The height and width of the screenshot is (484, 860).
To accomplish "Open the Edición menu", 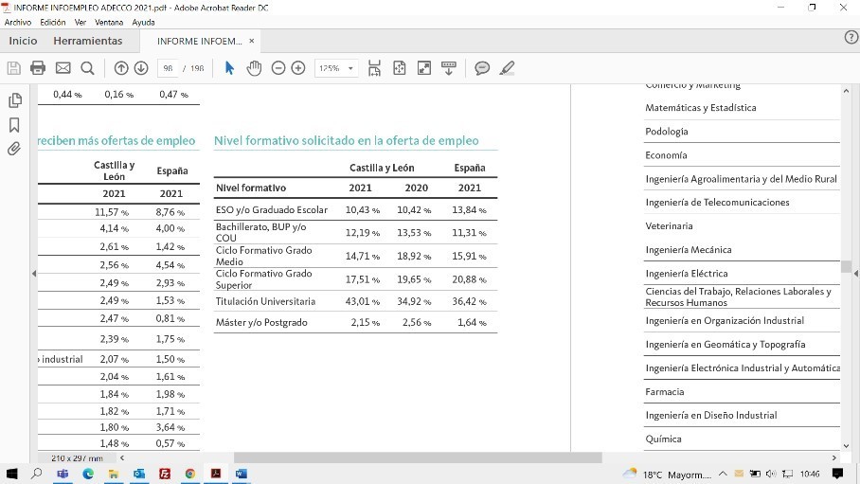I will tap(53, 23).
